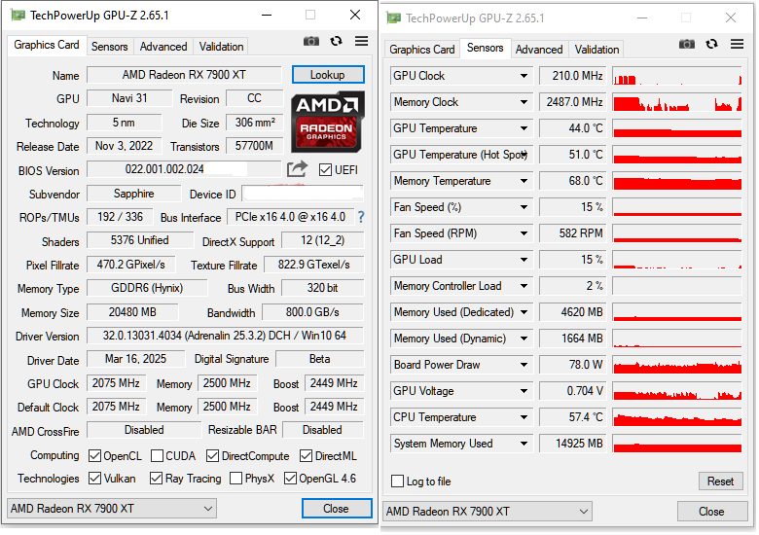The width and height of the screenshot is (759, 535).
Task: Open the GPU Clock sensor dropdown
Action: [524, 76]
